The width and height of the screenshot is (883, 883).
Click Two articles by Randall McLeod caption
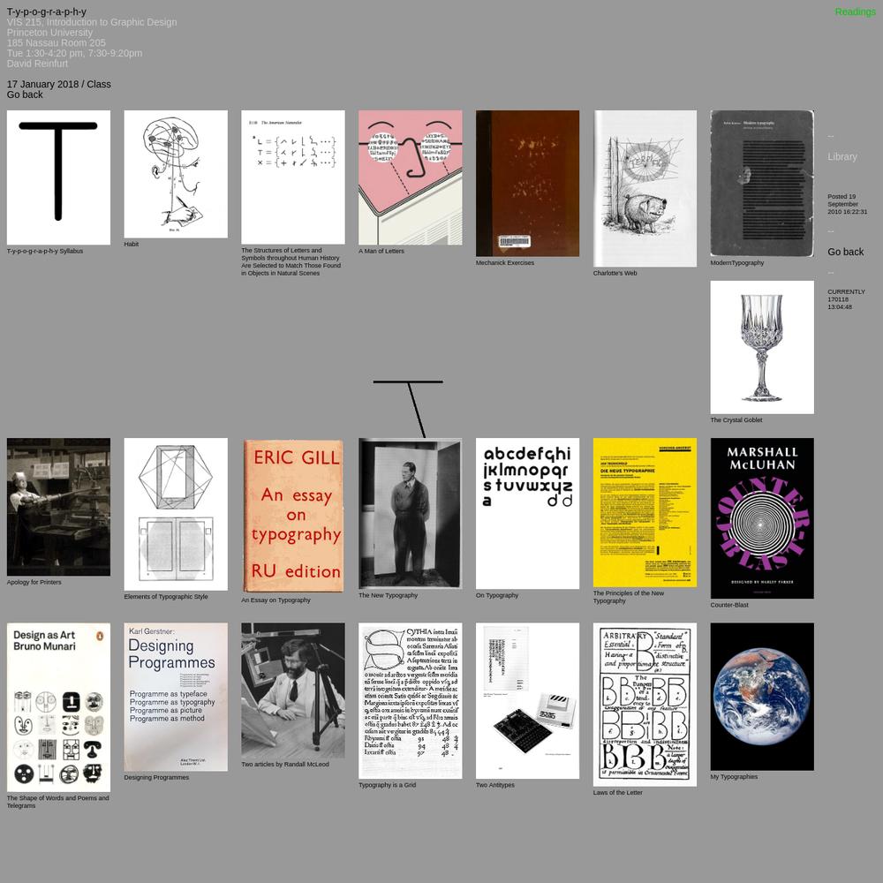[285, 765]
